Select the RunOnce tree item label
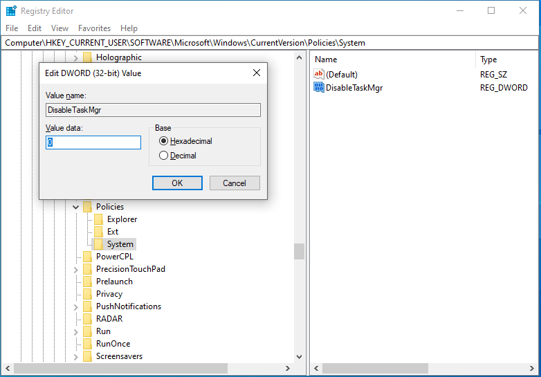The image size is (541, 377). 113,344
